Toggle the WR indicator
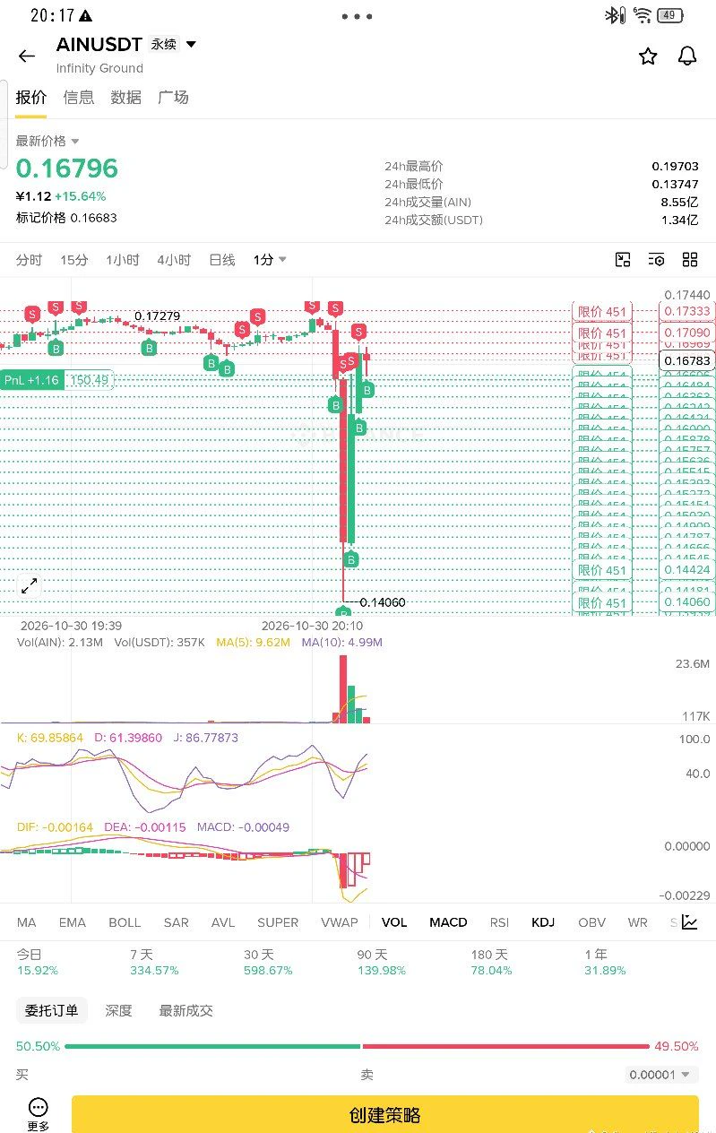The width and height of the screenshot is (716, 1133). click(x=637, y=922)
